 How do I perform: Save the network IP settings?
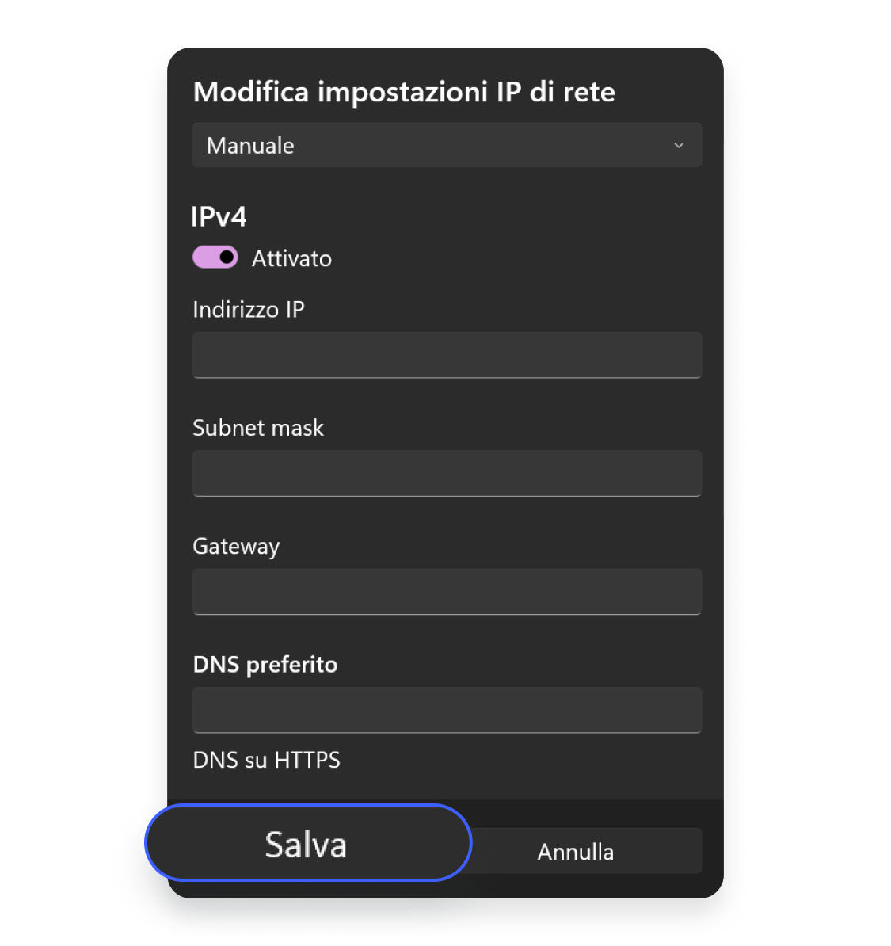(307, 843)
